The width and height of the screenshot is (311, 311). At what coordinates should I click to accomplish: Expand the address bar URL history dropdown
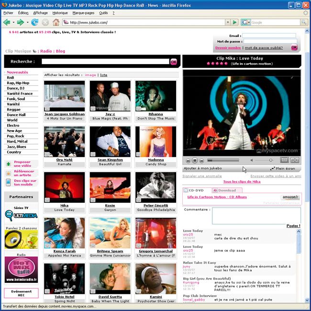click(228, 22)
